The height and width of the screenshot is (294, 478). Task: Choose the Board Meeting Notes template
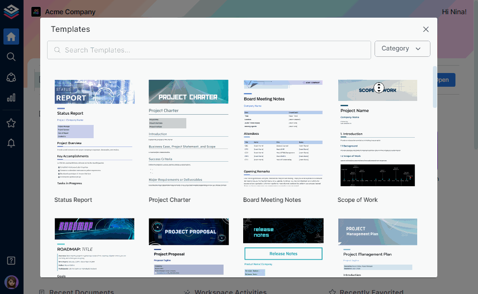click(x=283, y=137)
